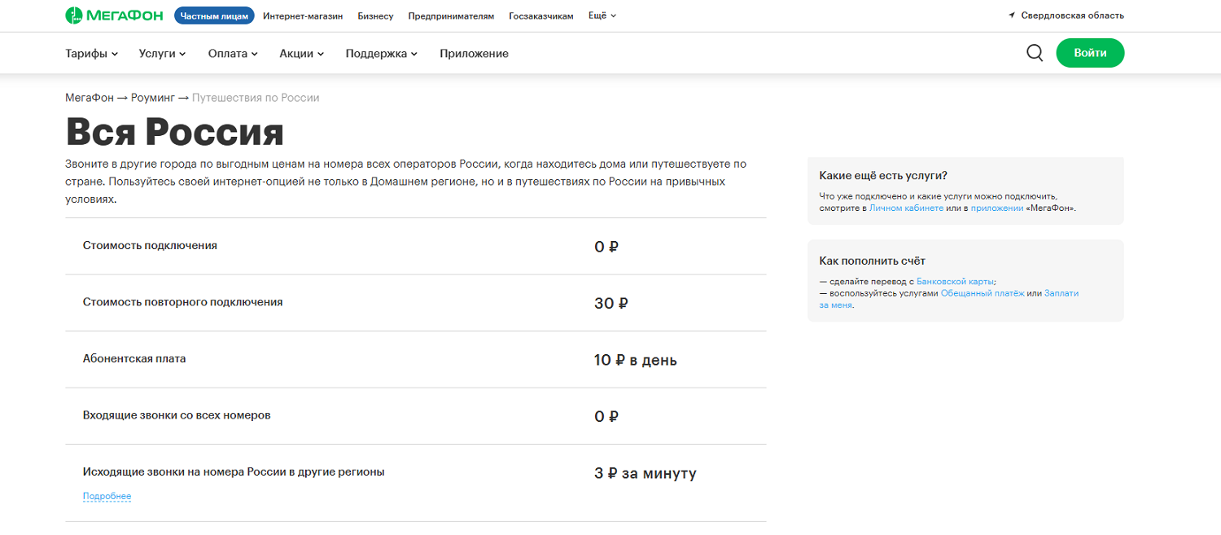Click the Стоимость подключения row label
Image resolution: width=1221 pixels, height=535 pixels.
(150, 246)
